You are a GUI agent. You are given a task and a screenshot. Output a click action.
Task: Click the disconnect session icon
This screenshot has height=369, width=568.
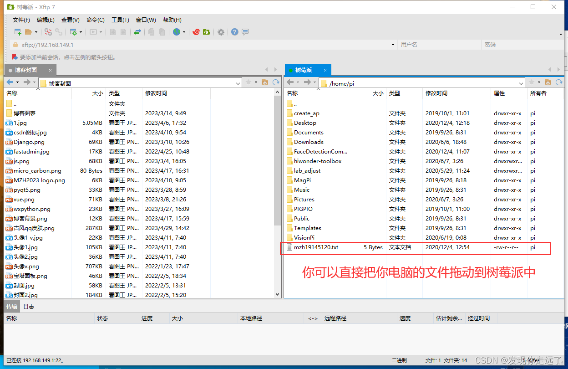(x=48, y=32)
